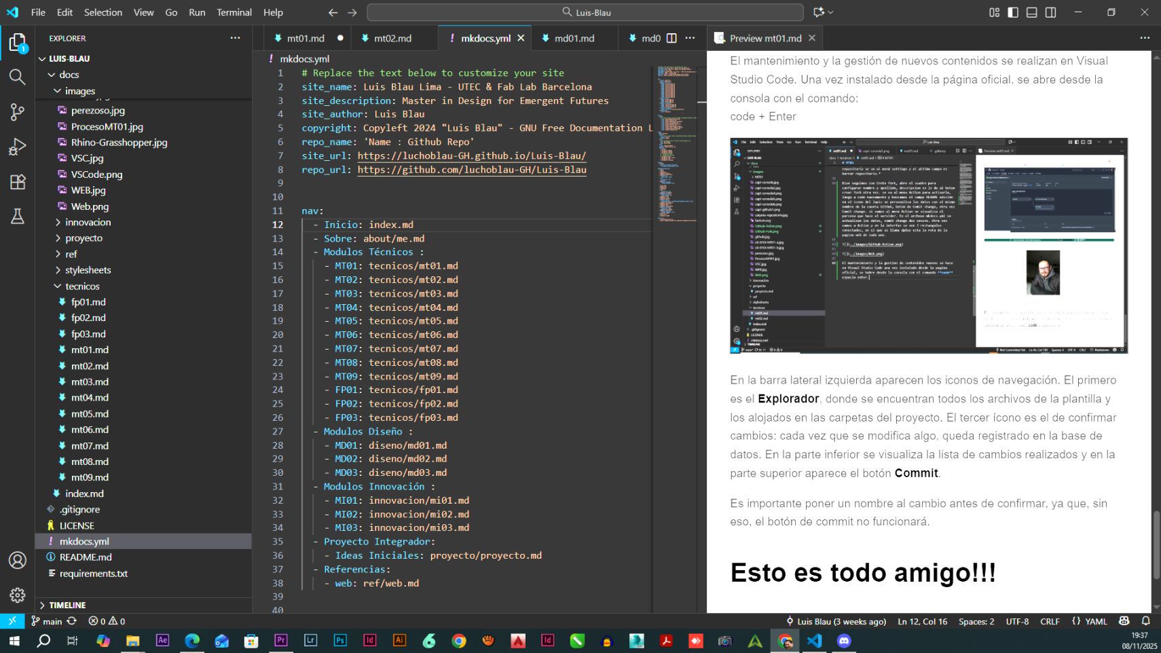This screenshot has height=653, width=1161.
Task: Open the Search view in activity bar
Action: pos(17,77)
